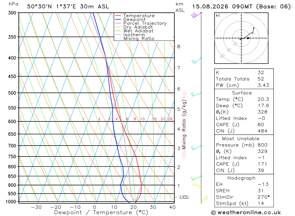
Task: Click the Dewpoint / Temperature axis title
Action: [x=101, y=212]
